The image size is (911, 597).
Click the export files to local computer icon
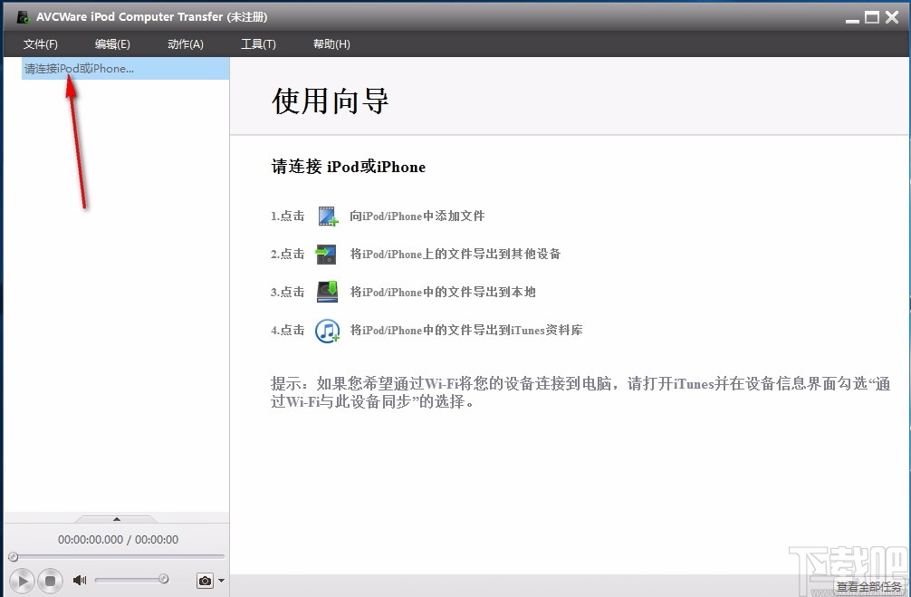click(x=327, y=292)
